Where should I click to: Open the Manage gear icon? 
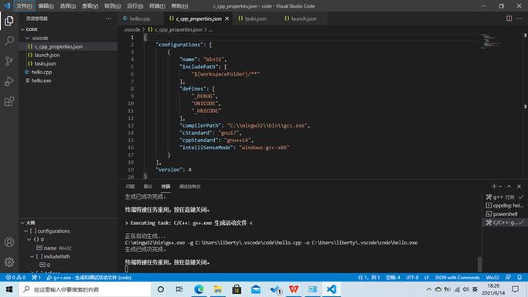(x=9, y=262)
